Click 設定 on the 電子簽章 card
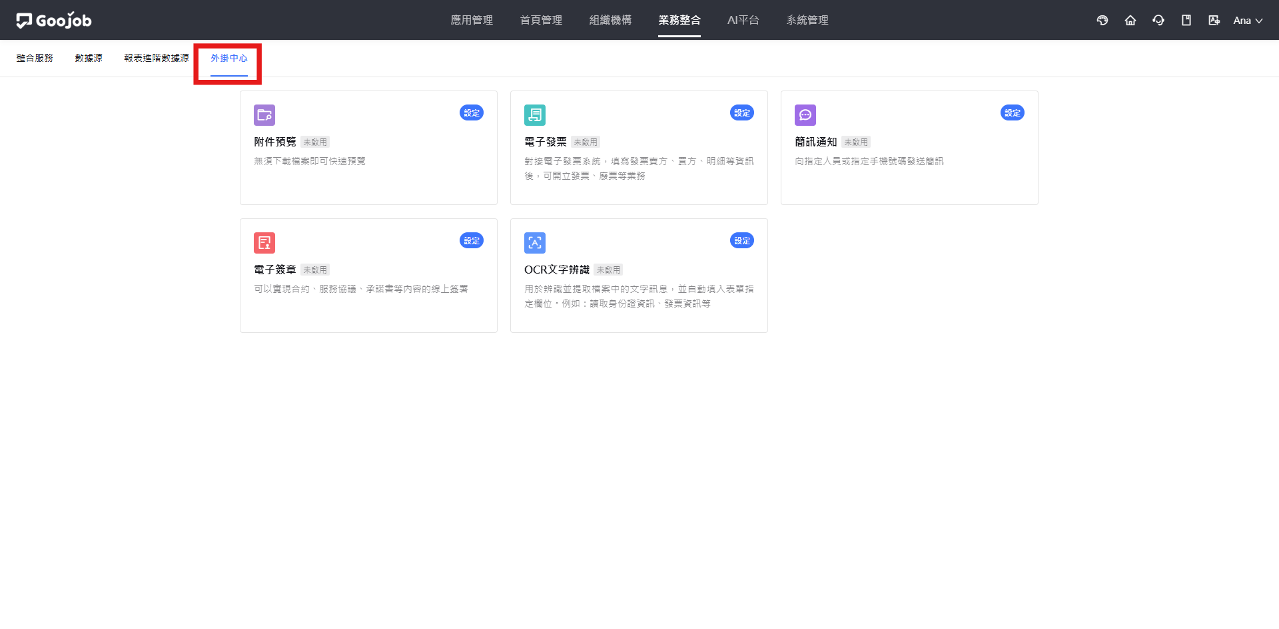Viewport: 1279px width, 629px height. (x=472, y=240)
